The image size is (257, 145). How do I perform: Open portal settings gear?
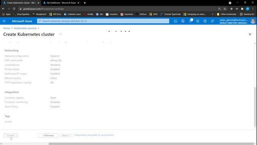pos(198,21)
